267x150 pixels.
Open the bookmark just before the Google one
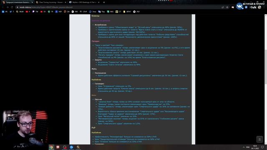click(x=83, y=12)
